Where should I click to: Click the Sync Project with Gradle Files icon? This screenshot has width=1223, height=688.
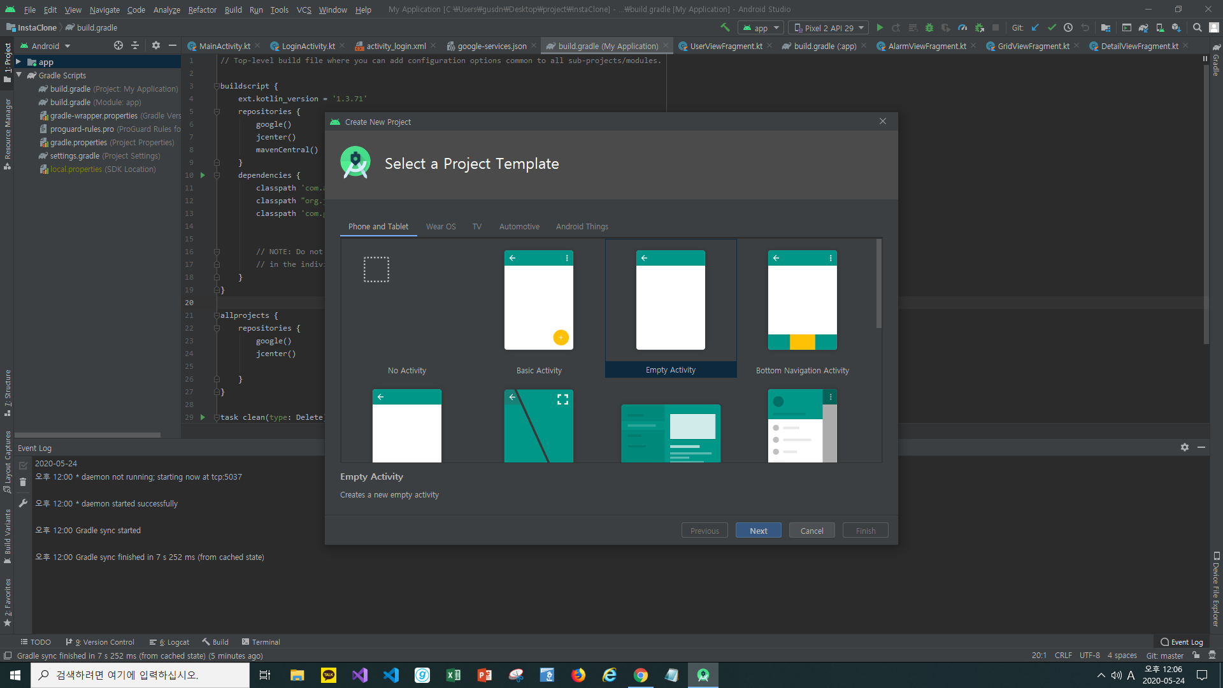click(x=1143, y=27)
